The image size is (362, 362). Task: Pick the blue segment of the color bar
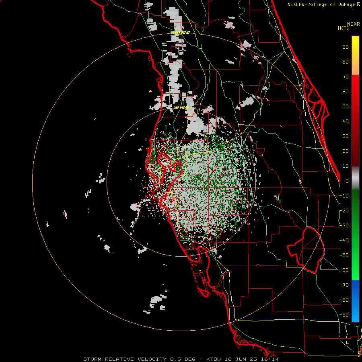pos(355,301)
